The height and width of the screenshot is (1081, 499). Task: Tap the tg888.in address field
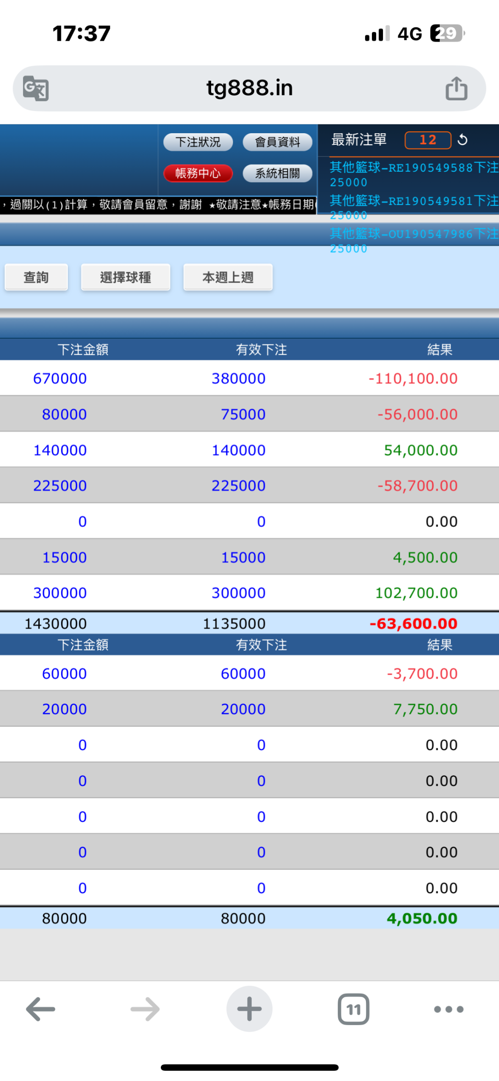(x=249, y=88)
